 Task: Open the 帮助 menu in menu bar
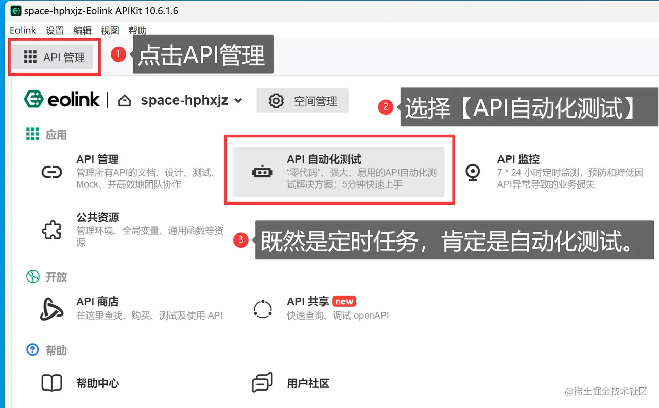point(137,30)
